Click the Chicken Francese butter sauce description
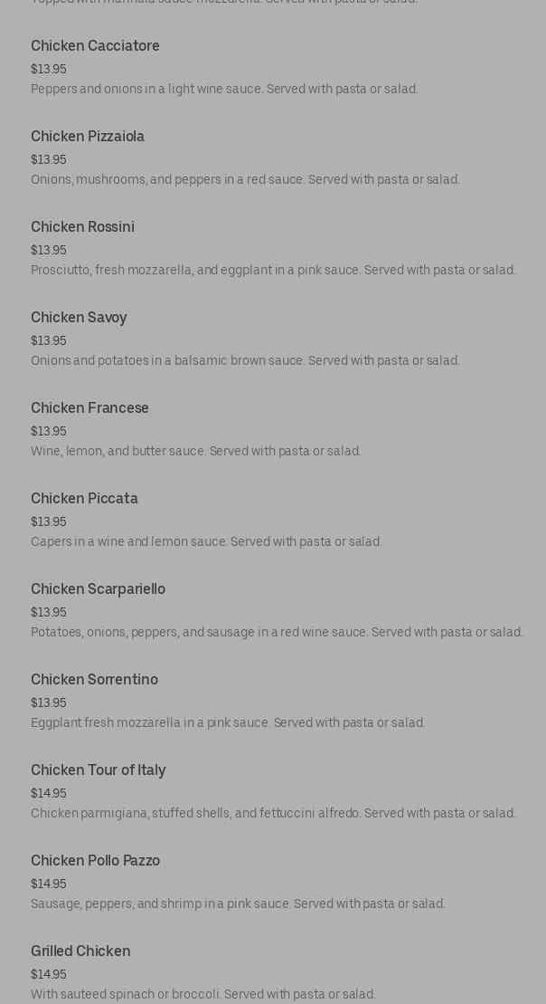546x1004 pixels. coord(195,452)
